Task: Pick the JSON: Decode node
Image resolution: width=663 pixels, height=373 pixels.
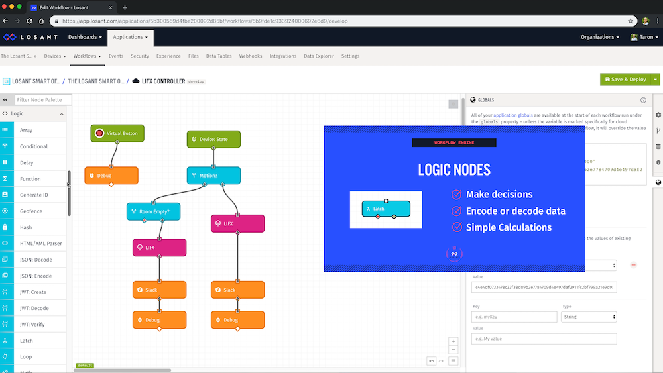Action: pyautogui.click(x=33, y=259)
